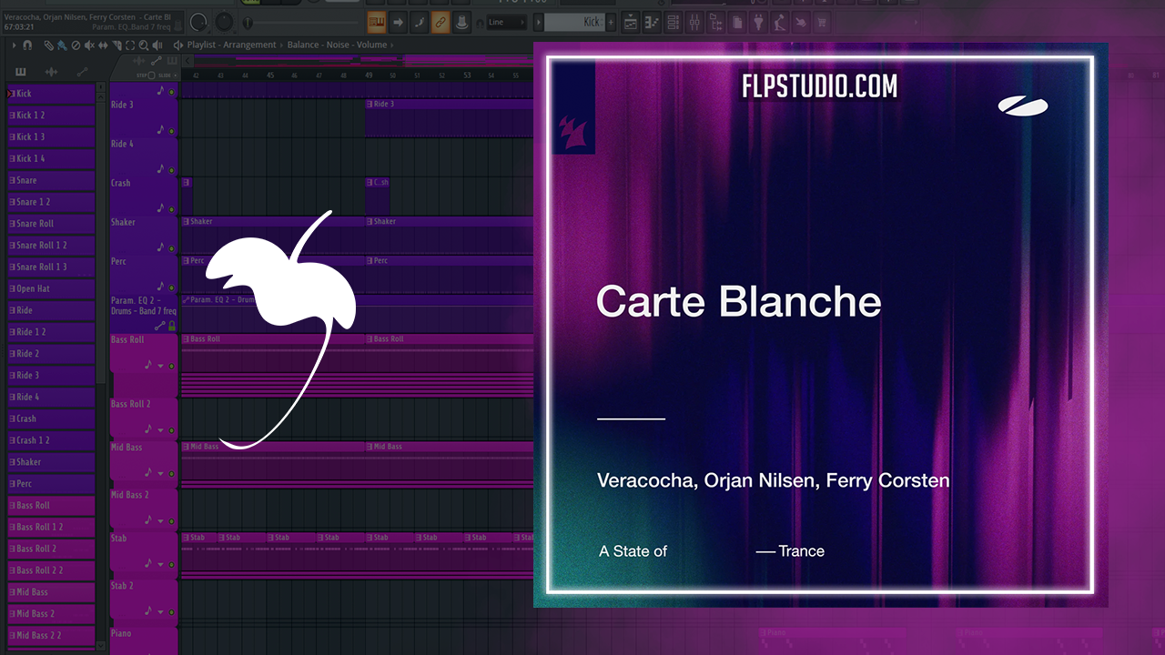Image resolution: width=1165 pixels, height=655 pixels.
Task: Click the Piano Roll toolbar icon
Action: pyautogui.click(x=653, y=22)
